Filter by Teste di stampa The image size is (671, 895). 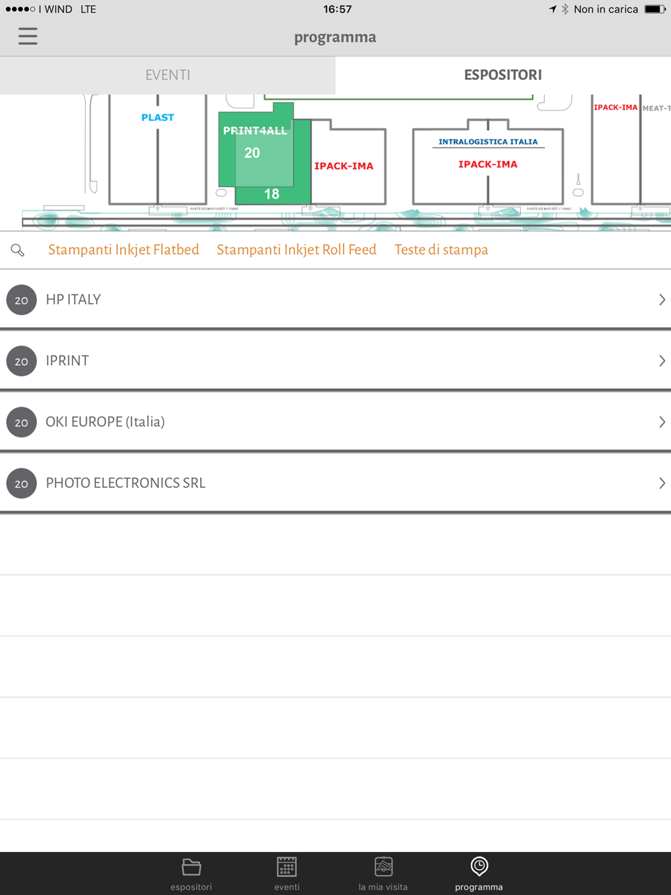[441, 250]
